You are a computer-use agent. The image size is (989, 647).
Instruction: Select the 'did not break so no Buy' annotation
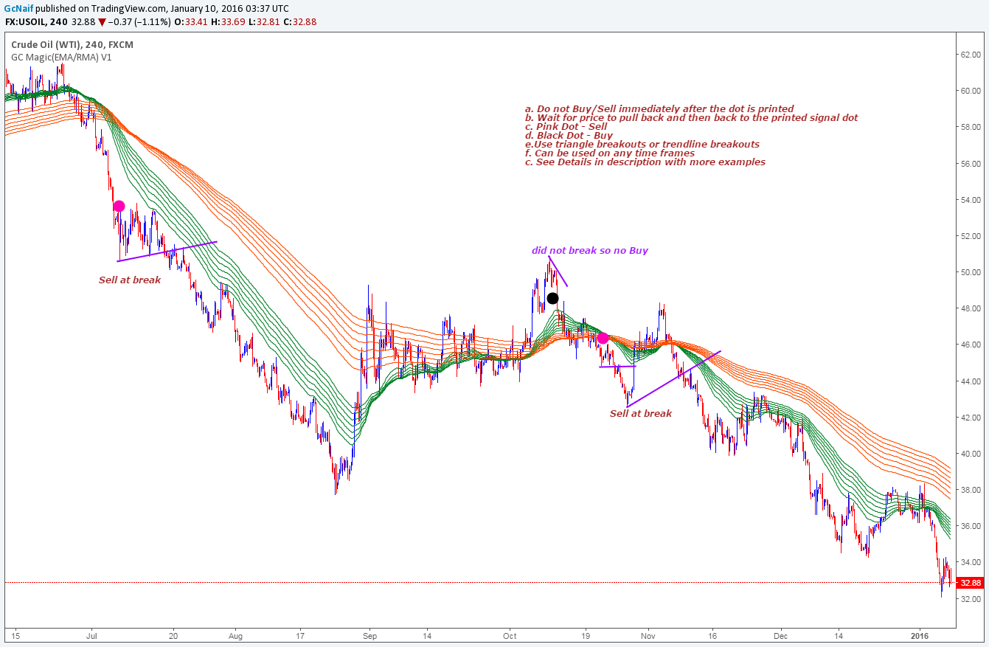(x=590, y=250)
